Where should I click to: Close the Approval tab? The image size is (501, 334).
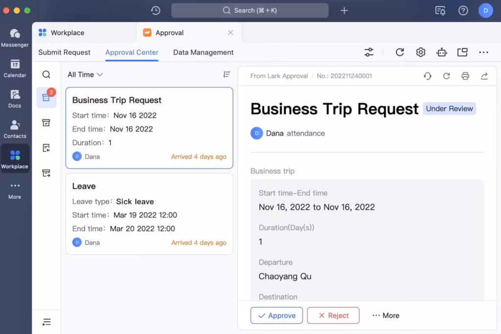[230, 33]
